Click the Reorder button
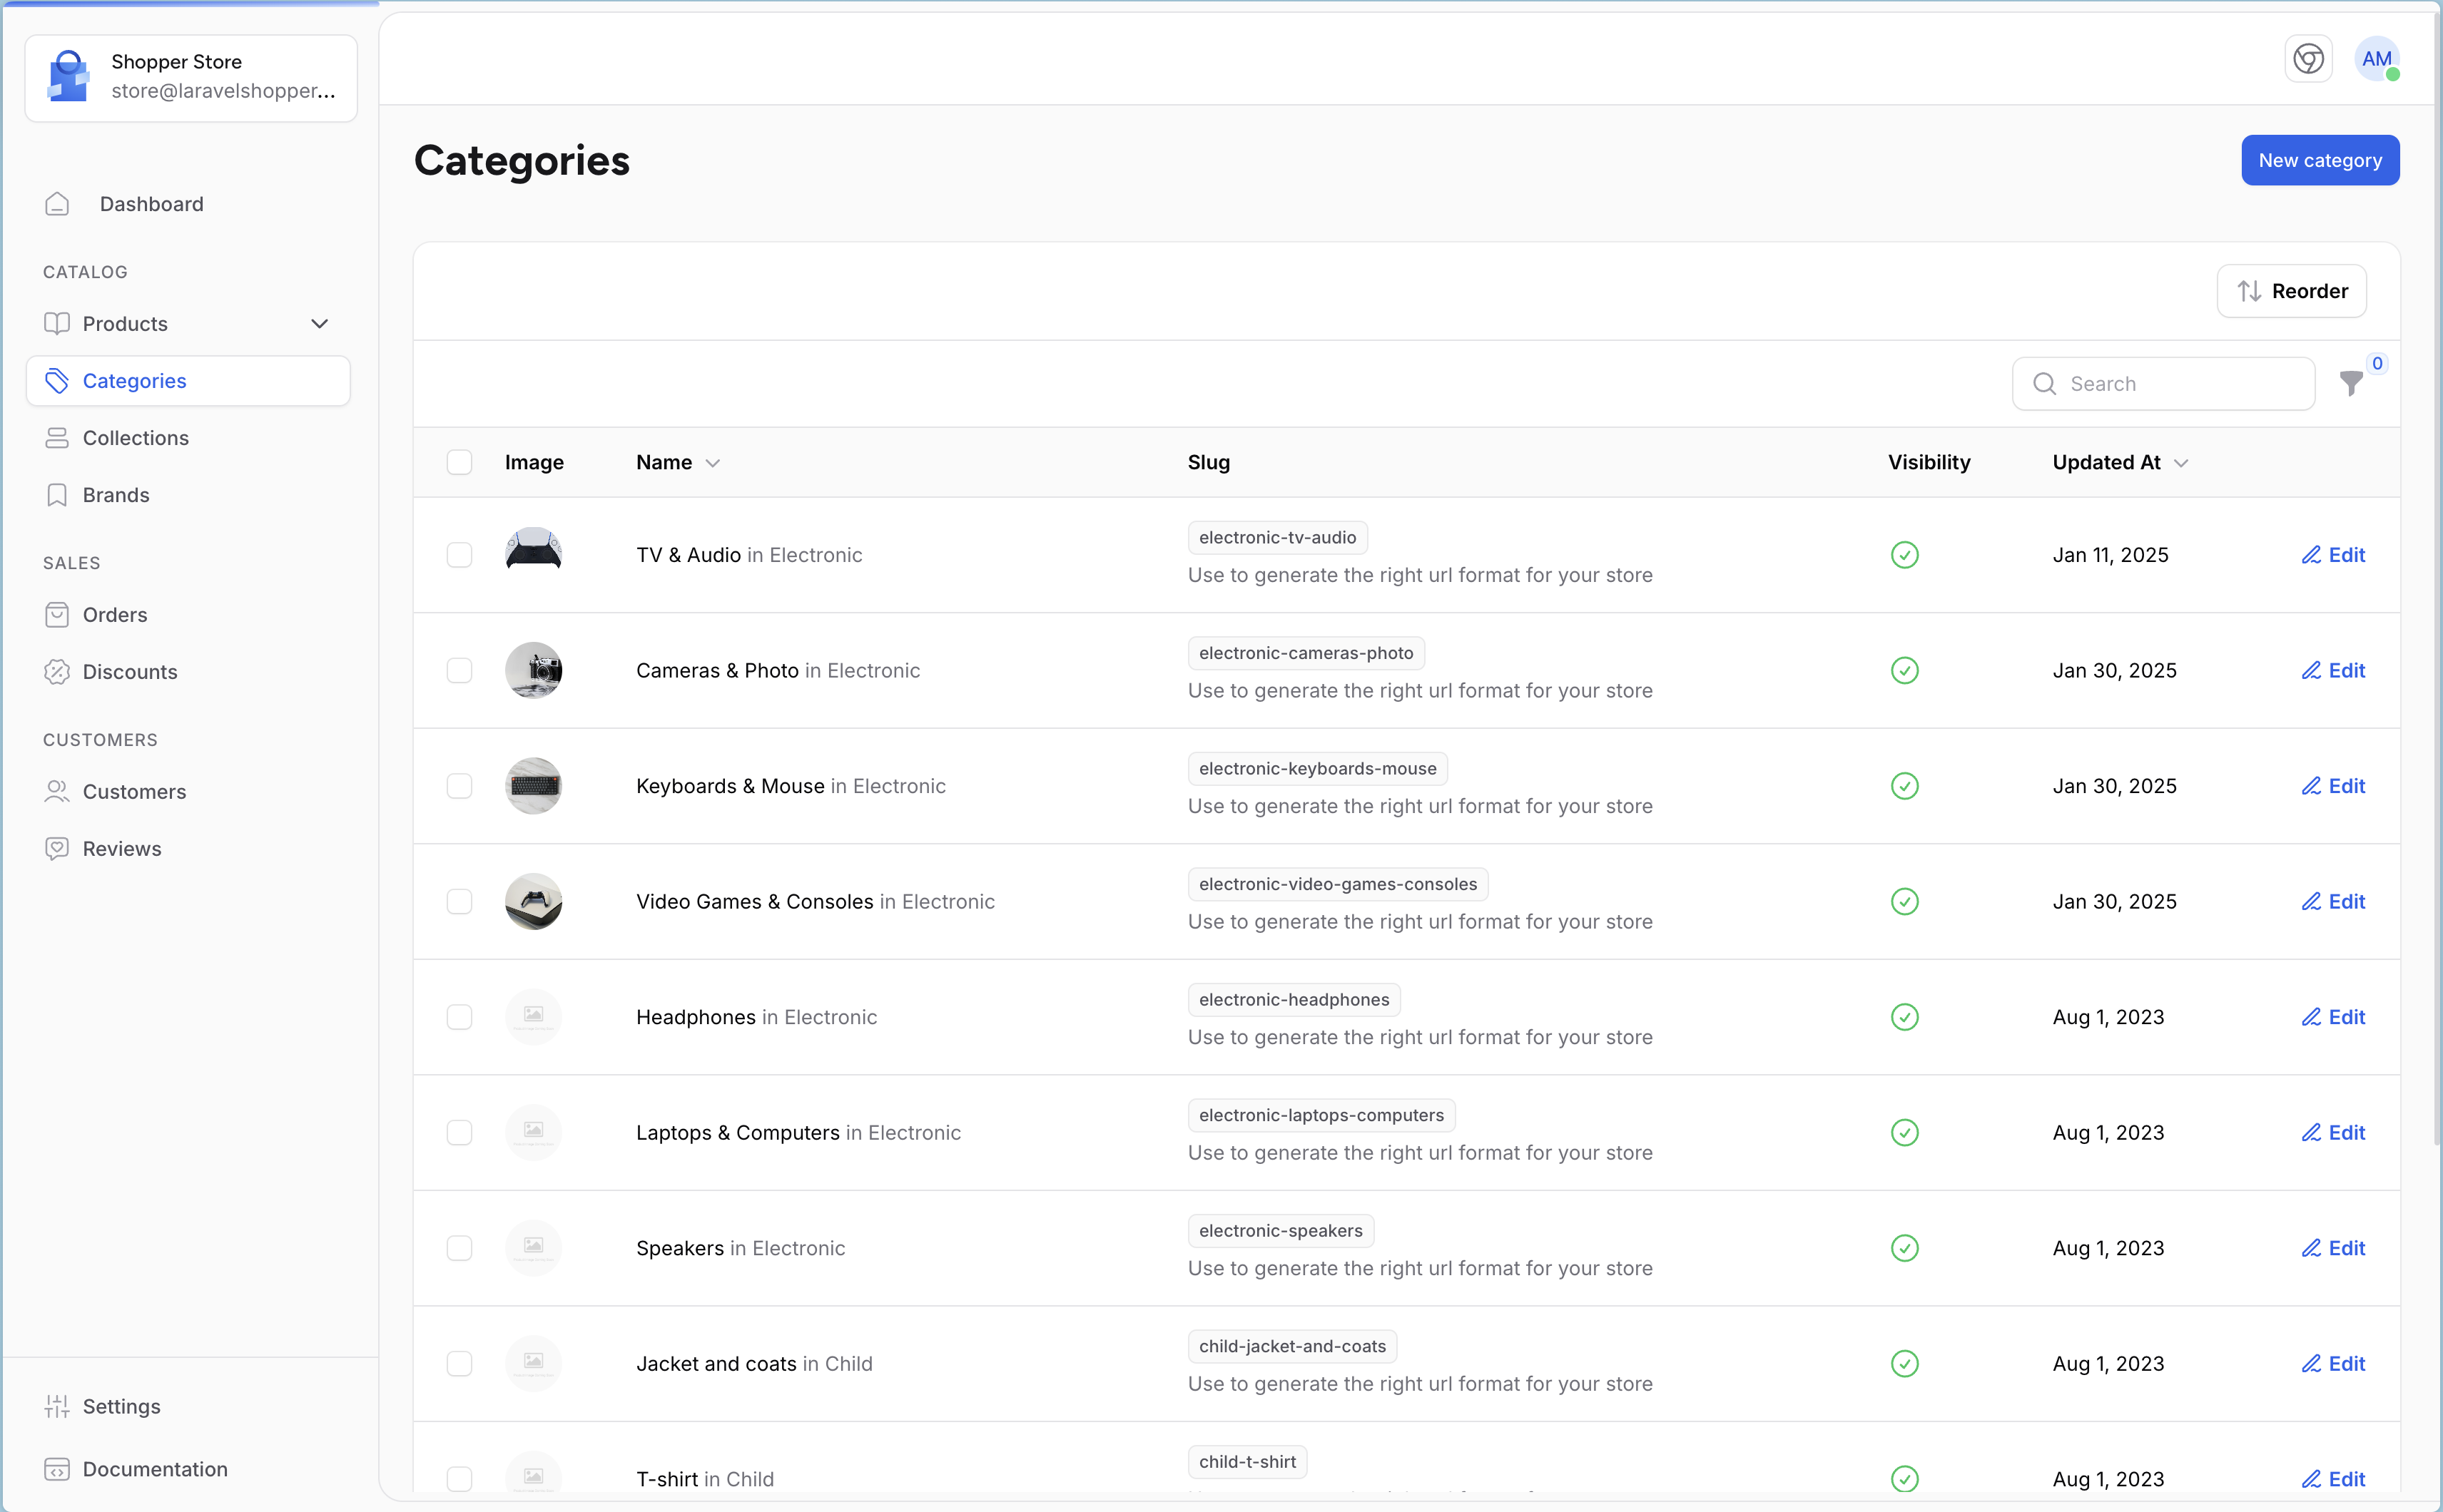This screenshot has height=1512, width=2443. (2295, 291)
